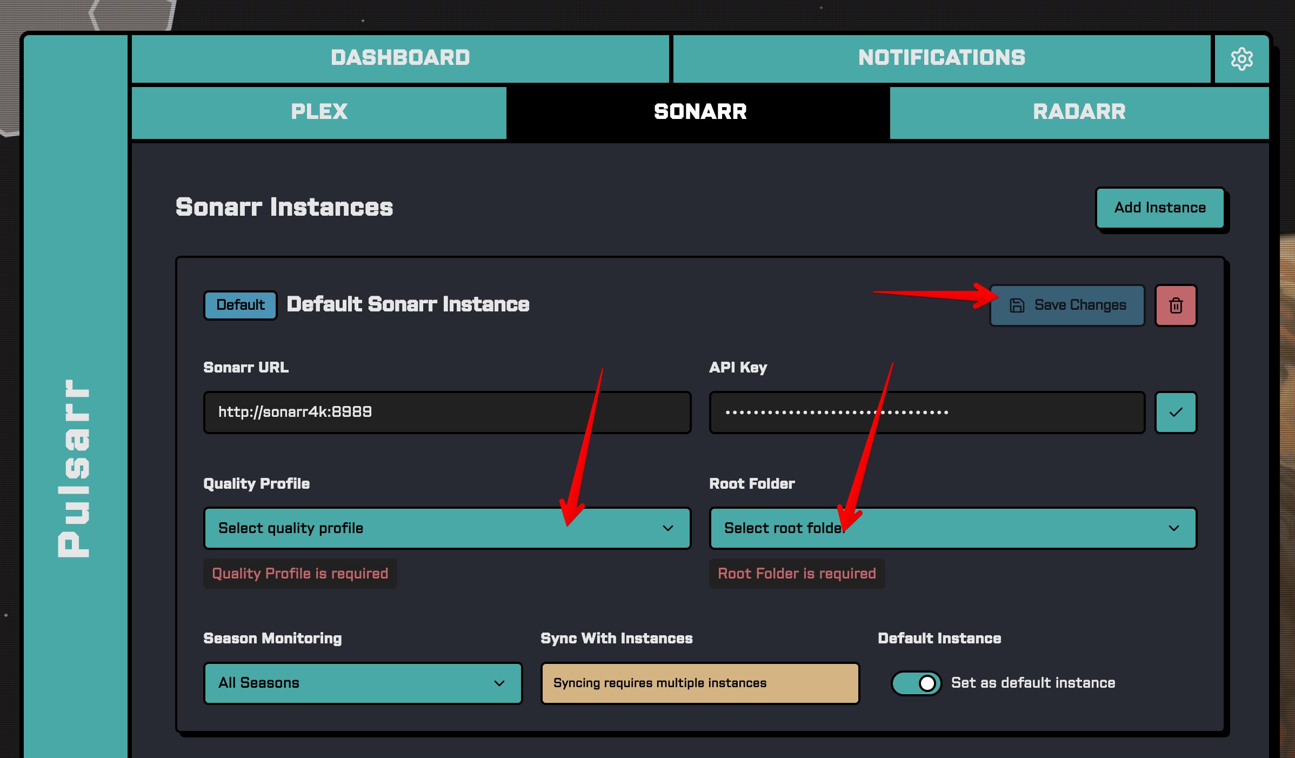Test API key with the checkmark button
This screenshot has width=1295, height=758.
(1176, 413)
